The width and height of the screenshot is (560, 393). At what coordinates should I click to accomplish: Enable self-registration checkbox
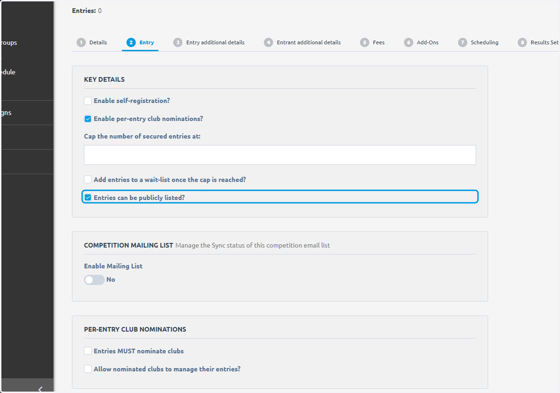88,101
